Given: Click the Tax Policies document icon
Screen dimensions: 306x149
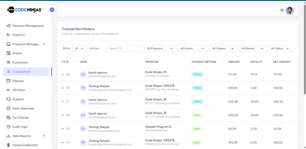Looking at the screenshot, I should pos(8,117).
